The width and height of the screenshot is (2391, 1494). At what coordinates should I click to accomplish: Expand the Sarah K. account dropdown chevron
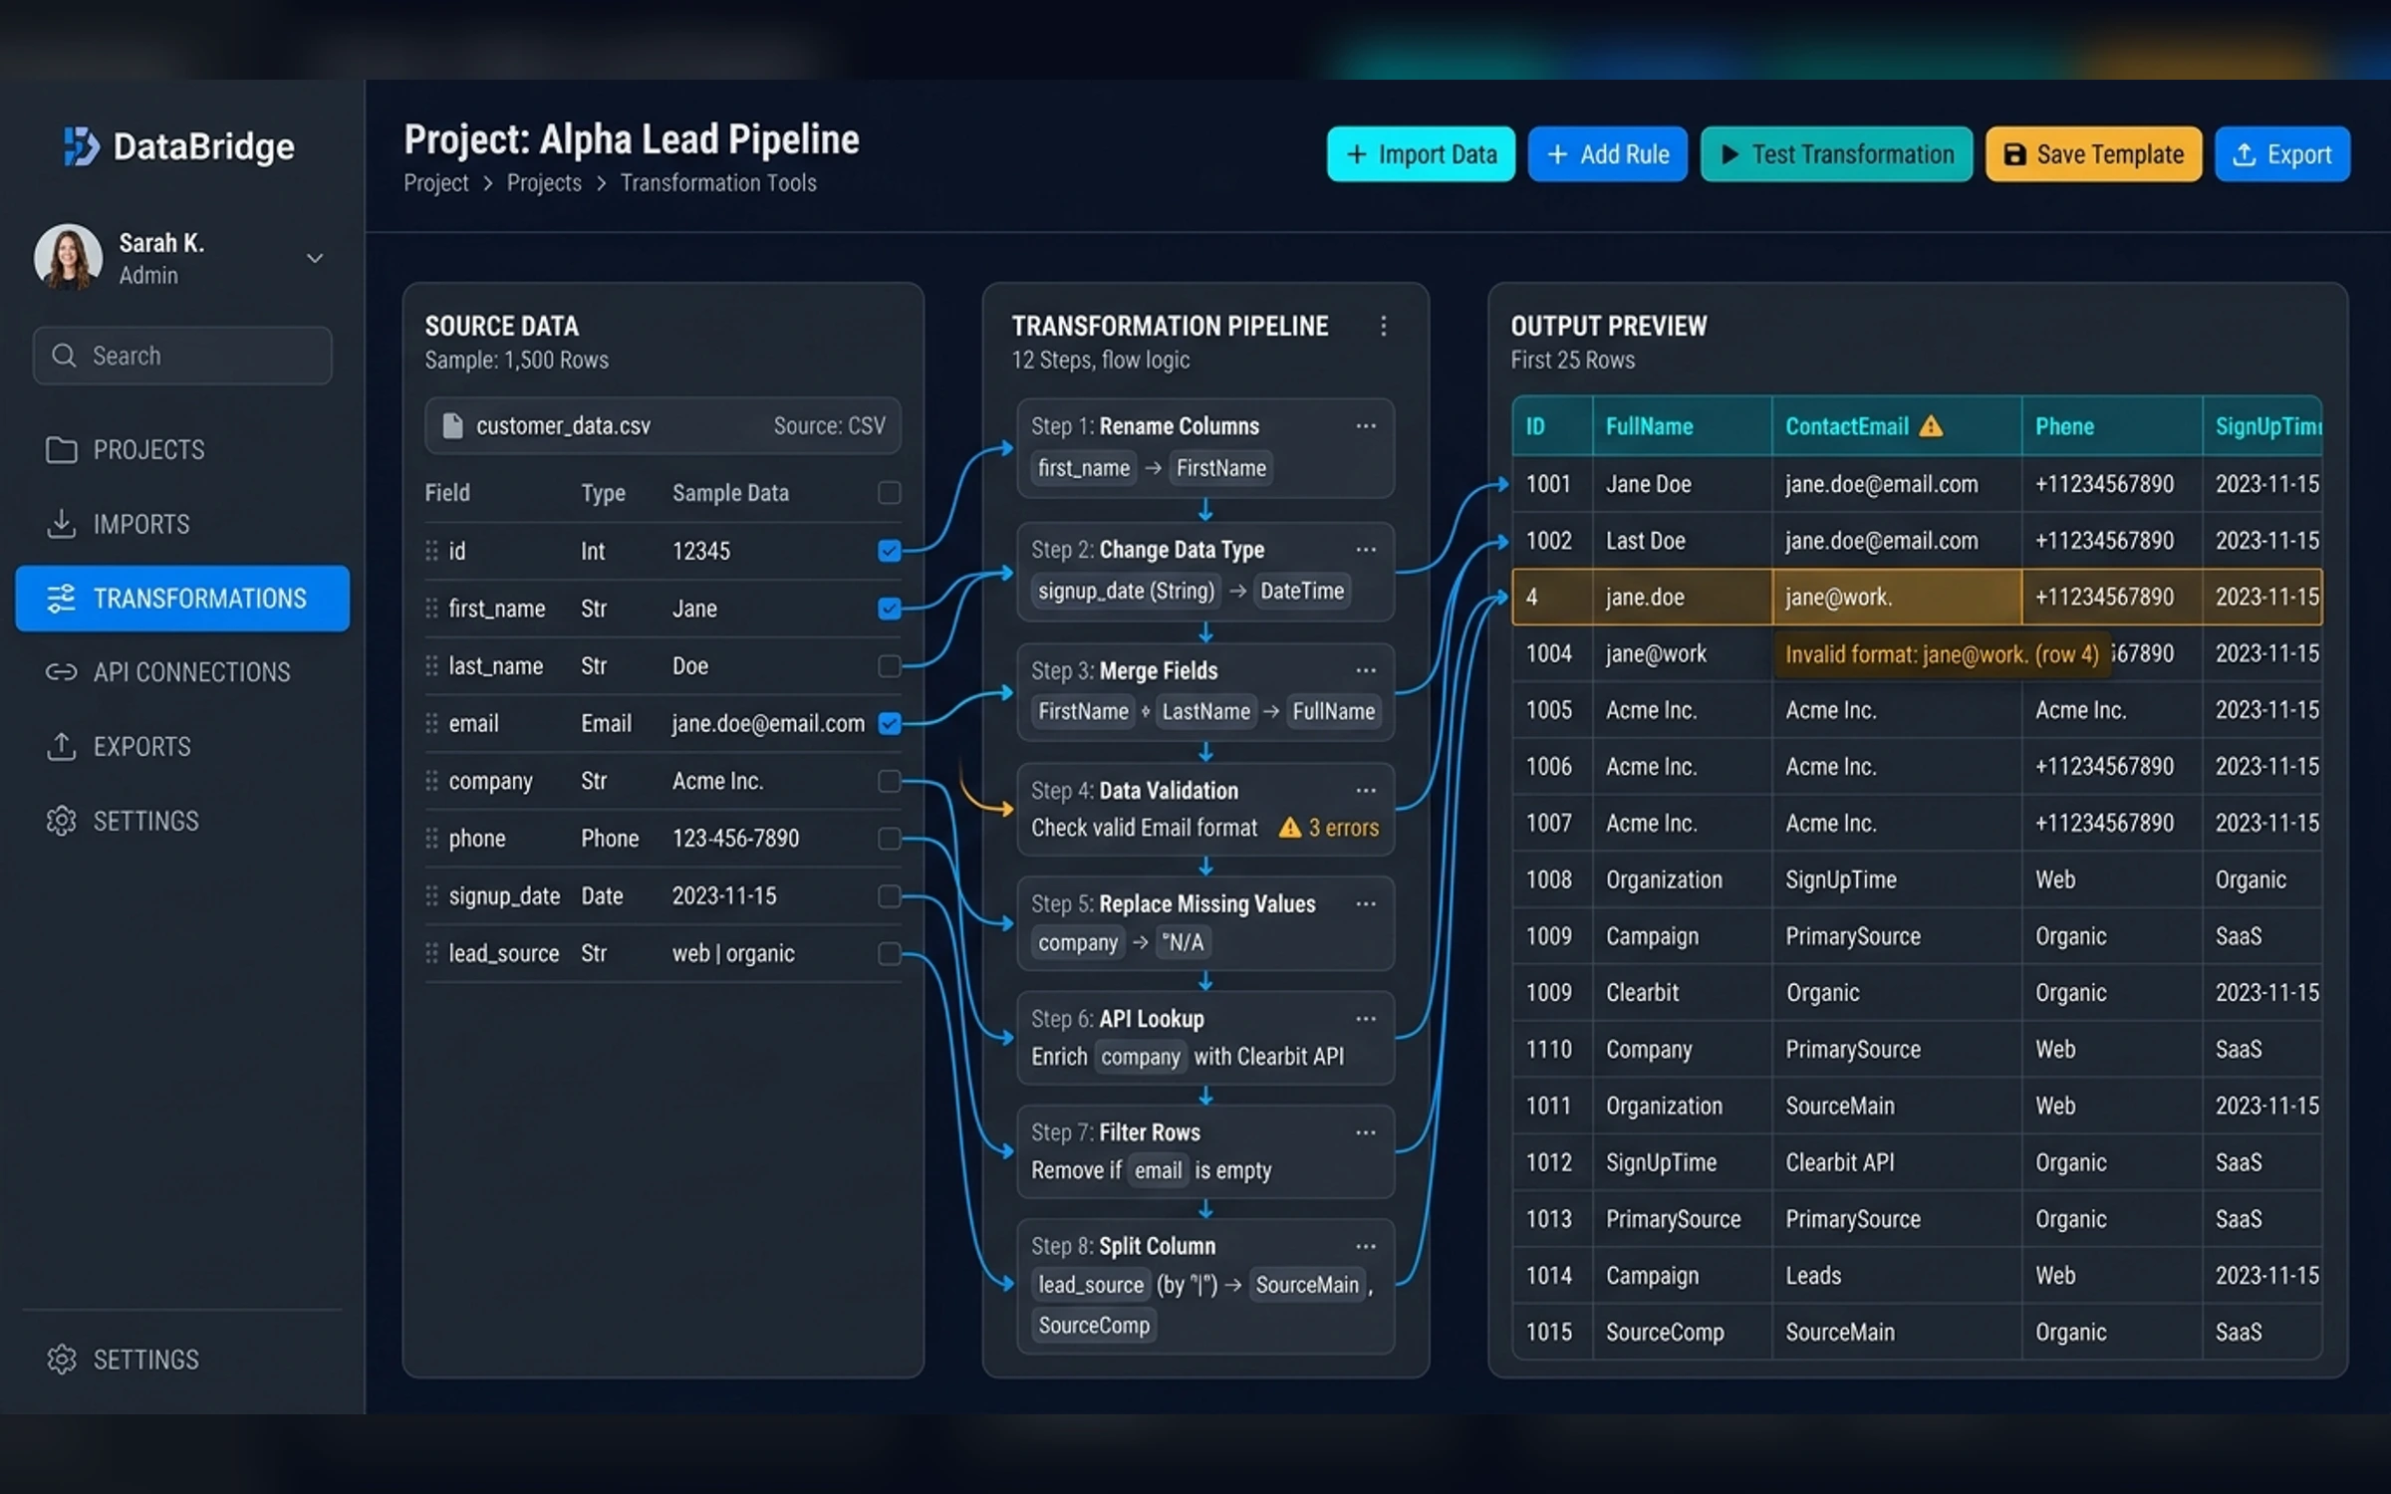tap(315, 258)
